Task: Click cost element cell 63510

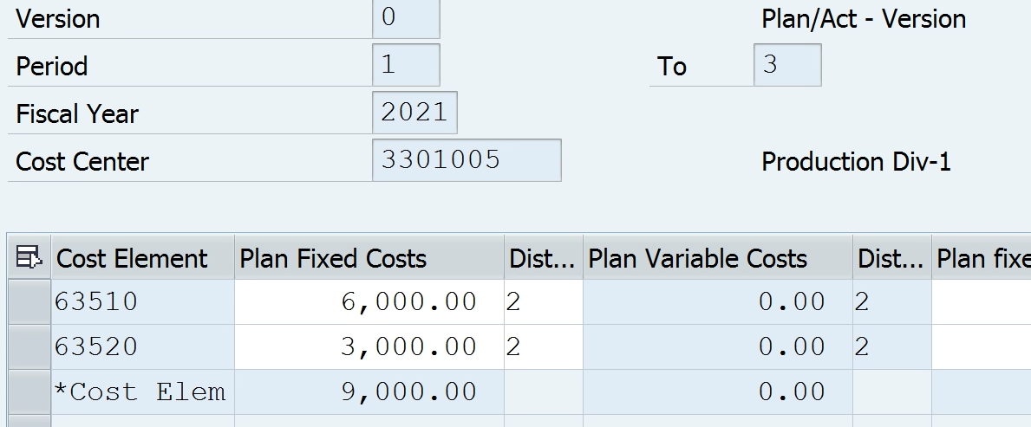Action: point(141,301)
